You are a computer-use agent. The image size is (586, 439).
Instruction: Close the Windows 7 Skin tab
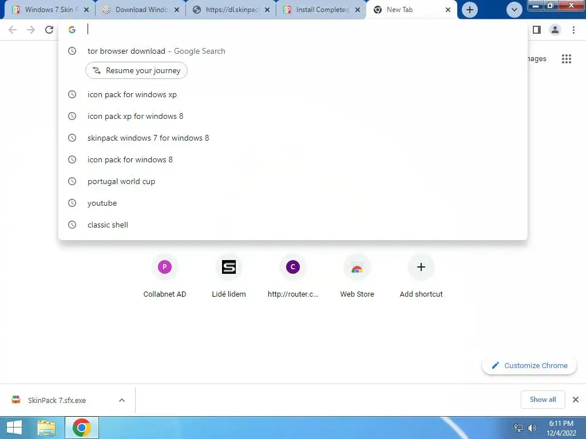click(86, 10)
